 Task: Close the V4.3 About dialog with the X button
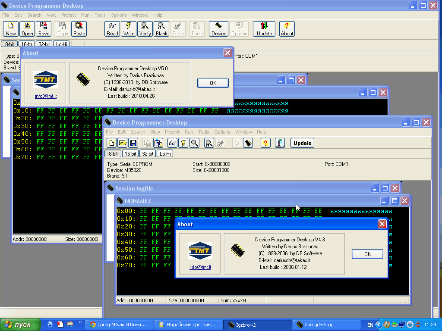click(382, 224)
